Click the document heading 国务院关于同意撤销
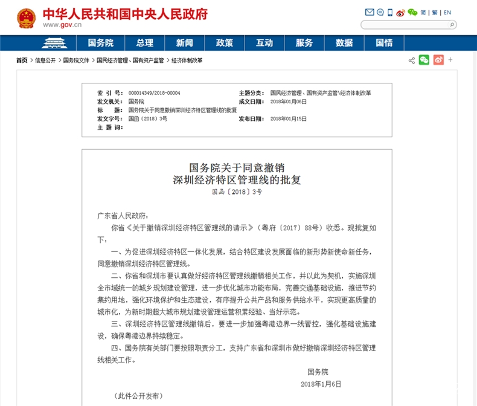477x406 pixels. [237, 168]
